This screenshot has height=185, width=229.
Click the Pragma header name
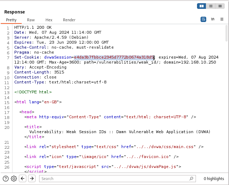coord(22,52)
